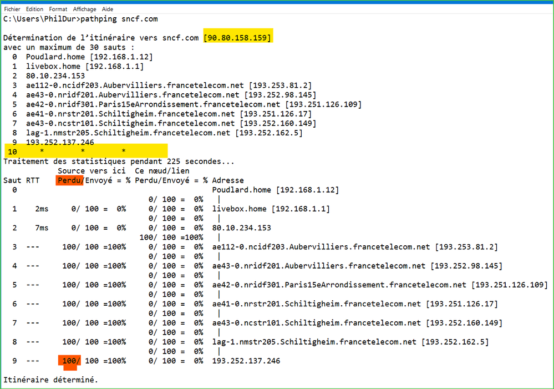Click the highlighted '100/' in row 9
554x389 pixels.
pos(70,362)
